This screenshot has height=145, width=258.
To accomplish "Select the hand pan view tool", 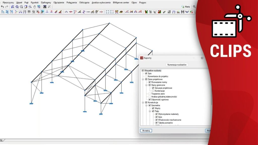I will click(34, 7).
